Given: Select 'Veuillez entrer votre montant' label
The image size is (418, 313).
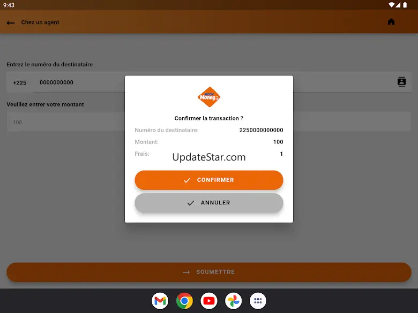Looking at the screenshot, I should click(46, 104).
